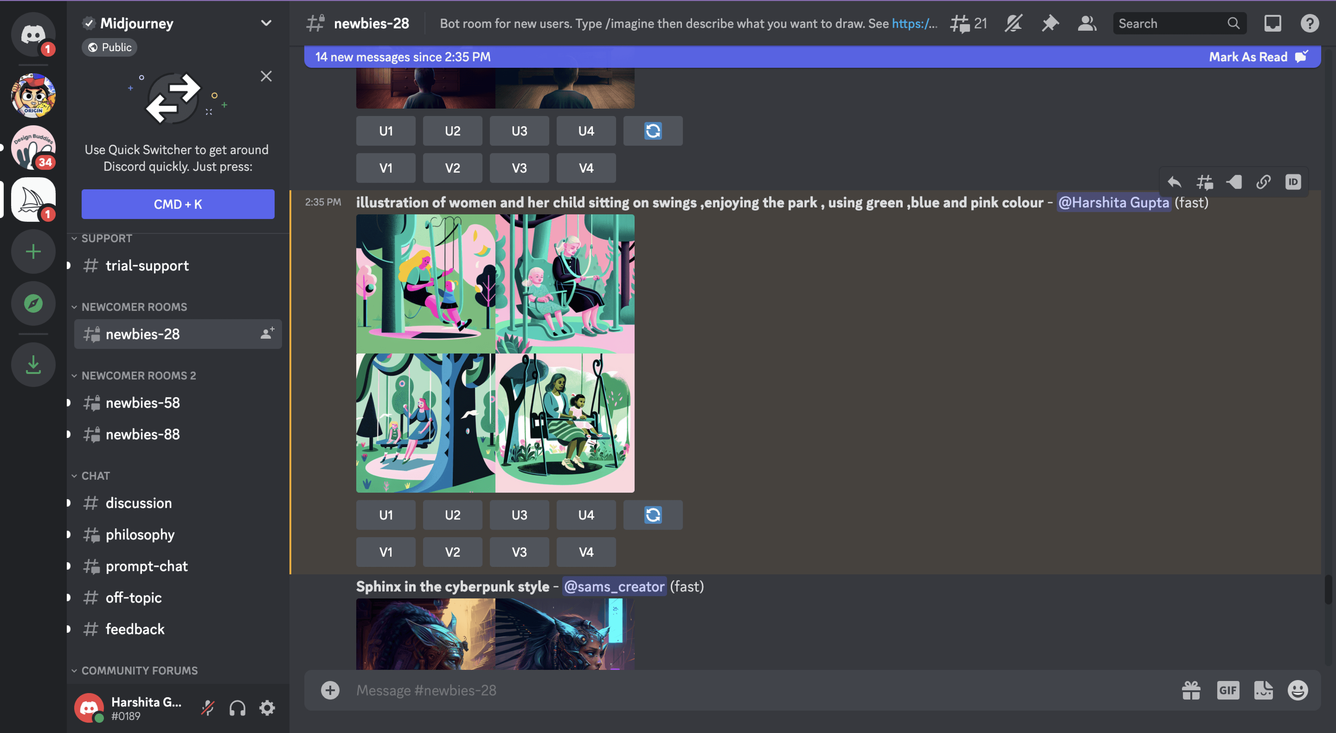
Task: Click the @Harshita Gupta mention
Action: pyautogui.click(x=1113, y=202)
